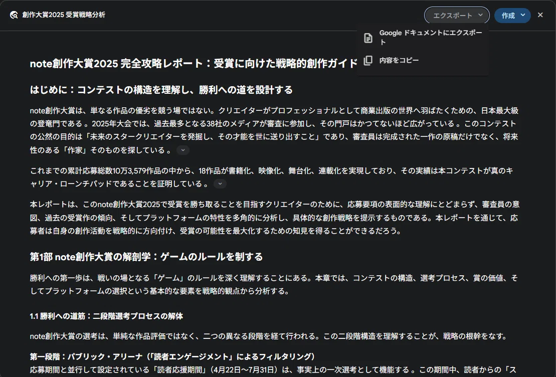Click heading はじめに：コンテストの構造を理解し
The image size is (556, 377).
[161, 90]
